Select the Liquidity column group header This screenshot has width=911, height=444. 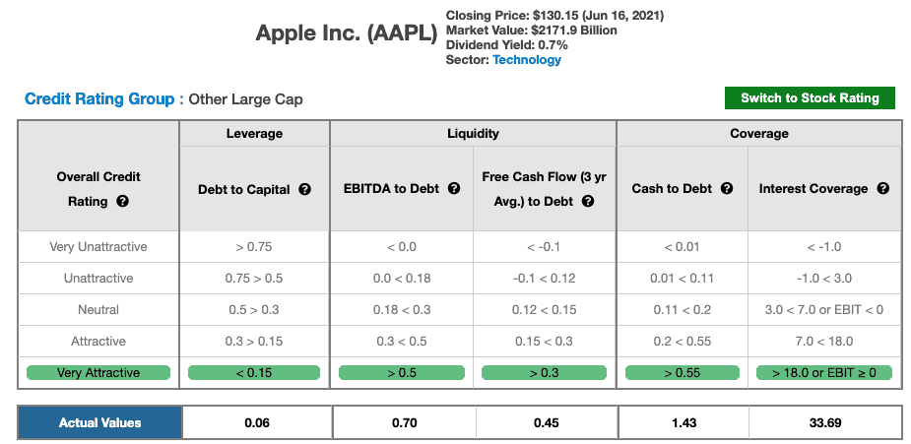473,134
